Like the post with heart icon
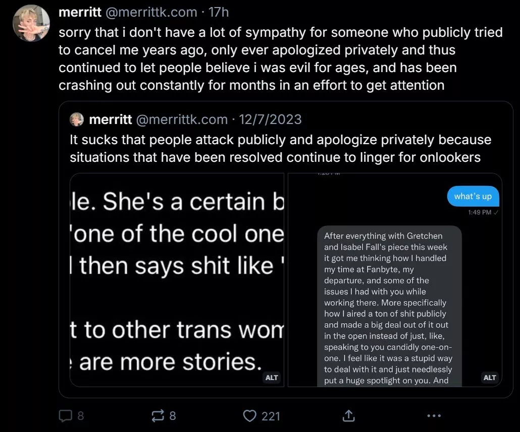Screen dimensions: 520x432 250,415
